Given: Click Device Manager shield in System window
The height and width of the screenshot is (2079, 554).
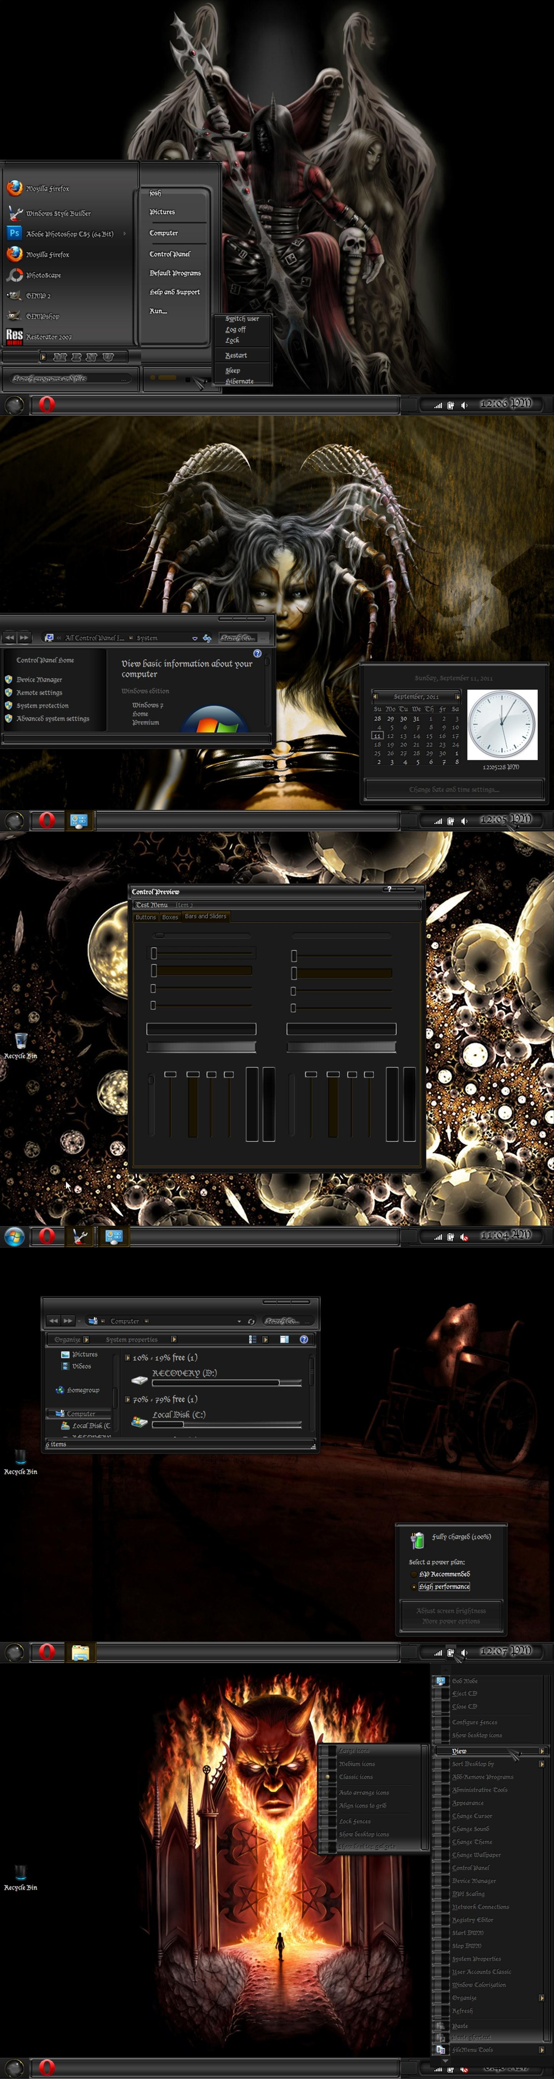Looking at the screenshot, I should 9,680.
